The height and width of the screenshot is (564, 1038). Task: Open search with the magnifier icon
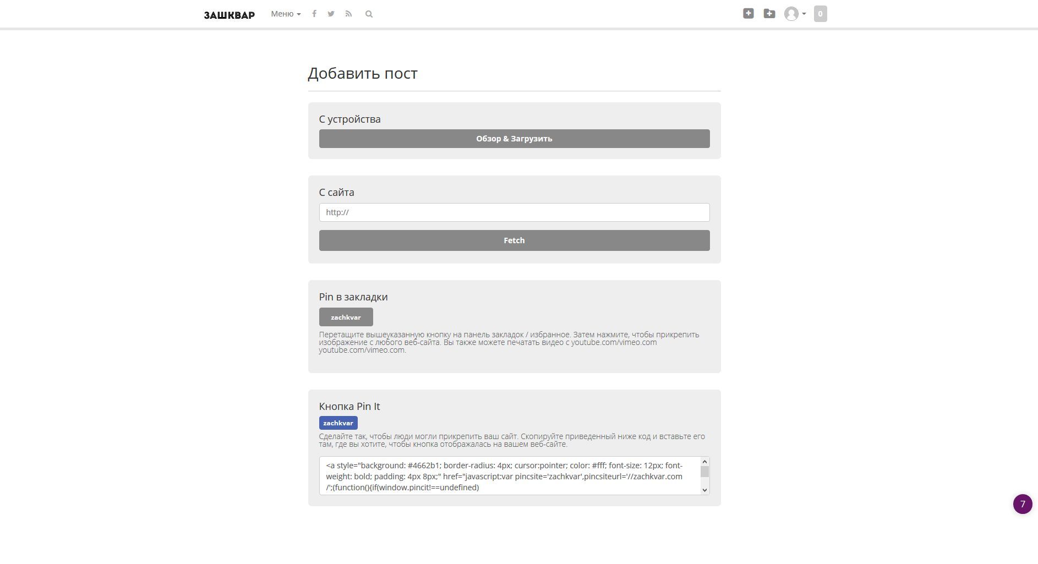[369, 14]
